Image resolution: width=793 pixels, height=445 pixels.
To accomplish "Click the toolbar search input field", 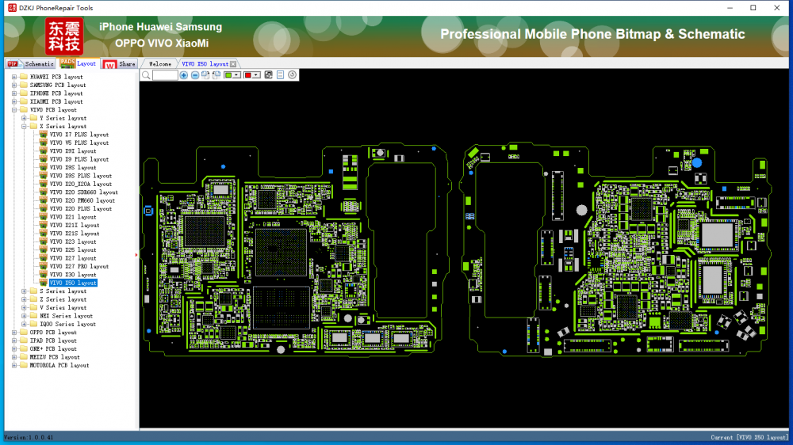I will point(165,75).
